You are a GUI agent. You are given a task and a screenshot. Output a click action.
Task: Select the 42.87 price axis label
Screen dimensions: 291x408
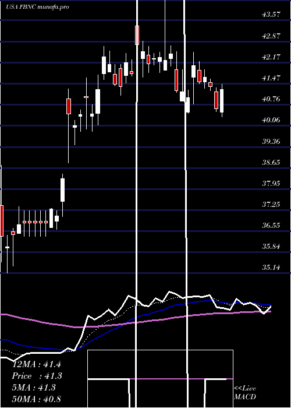click(x=271, y=36)
